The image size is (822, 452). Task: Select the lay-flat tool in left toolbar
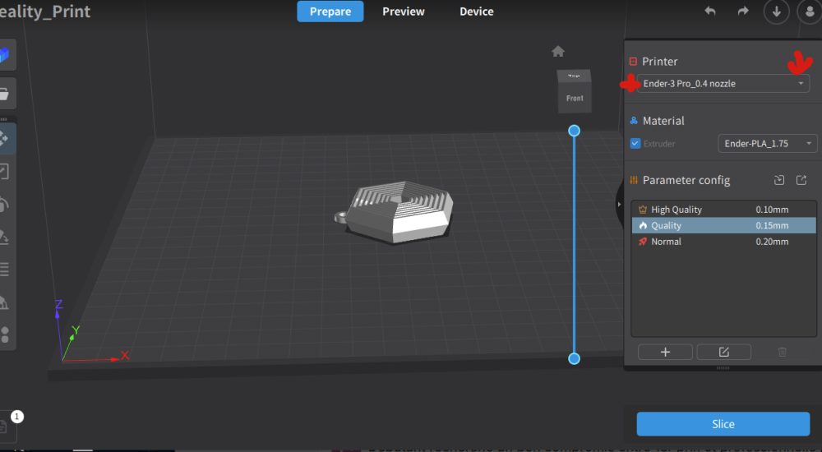click(x=4, y=237)
